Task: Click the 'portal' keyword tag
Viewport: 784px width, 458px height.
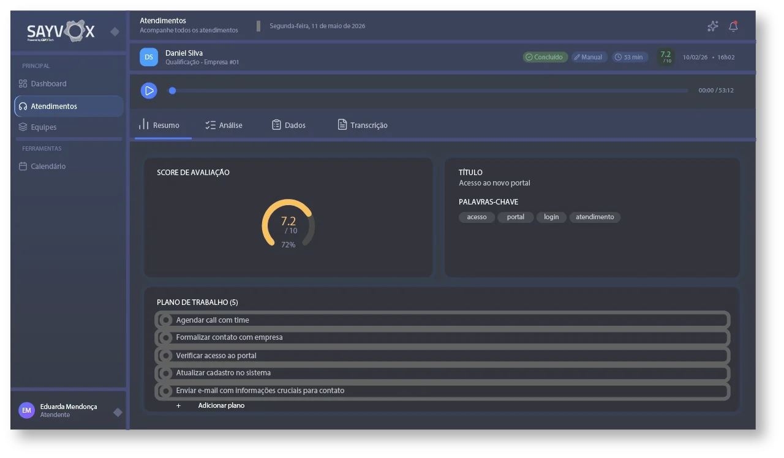Action: tap(516, 217)
